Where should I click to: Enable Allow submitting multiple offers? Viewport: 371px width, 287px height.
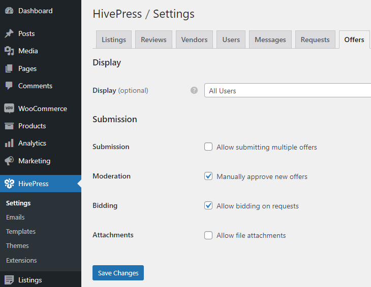[x=208, y=147]
